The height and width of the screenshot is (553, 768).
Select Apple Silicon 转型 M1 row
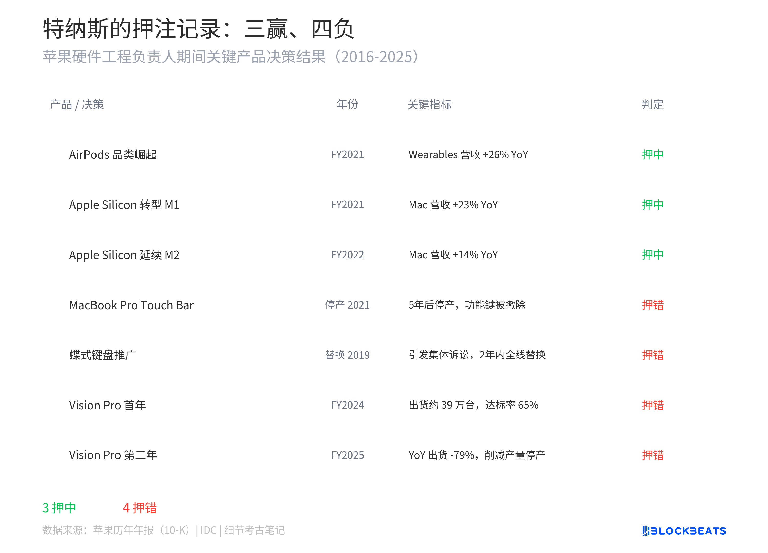[124, 205]
